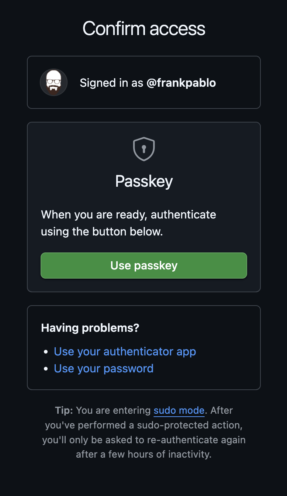Click the authenticate instruction text

(128, 223)
